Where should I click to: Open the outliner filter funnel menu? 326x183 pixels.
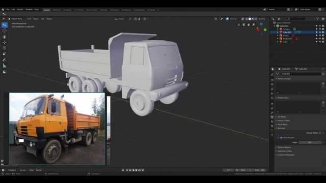tap(318, 19)
